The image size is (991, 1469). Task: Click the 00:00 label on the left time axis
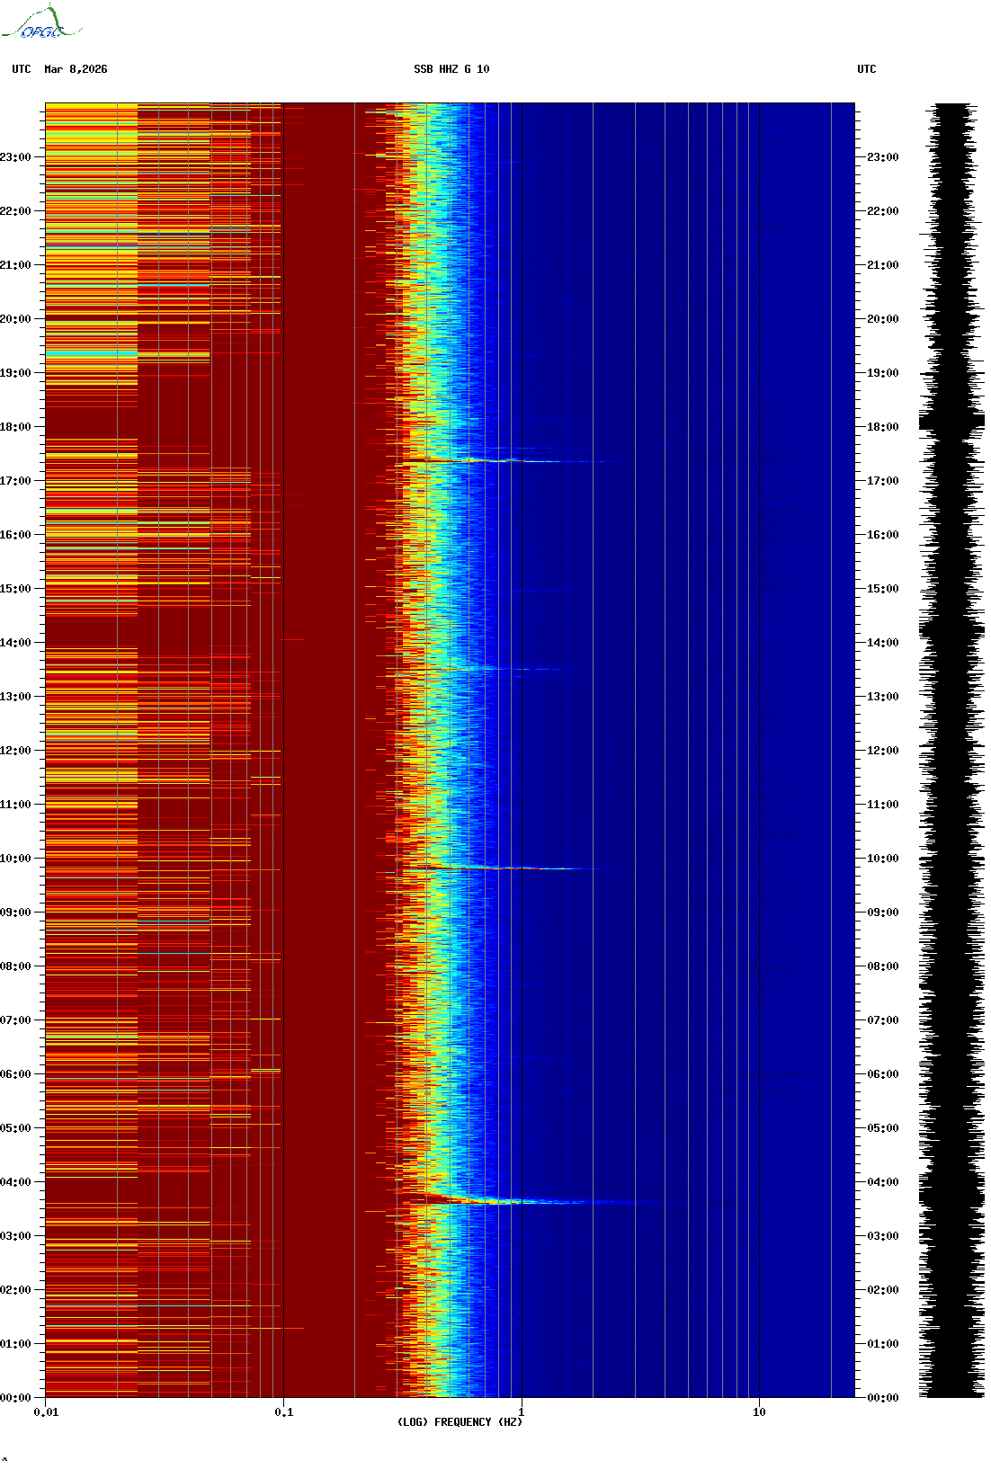tap(15, 1398)
